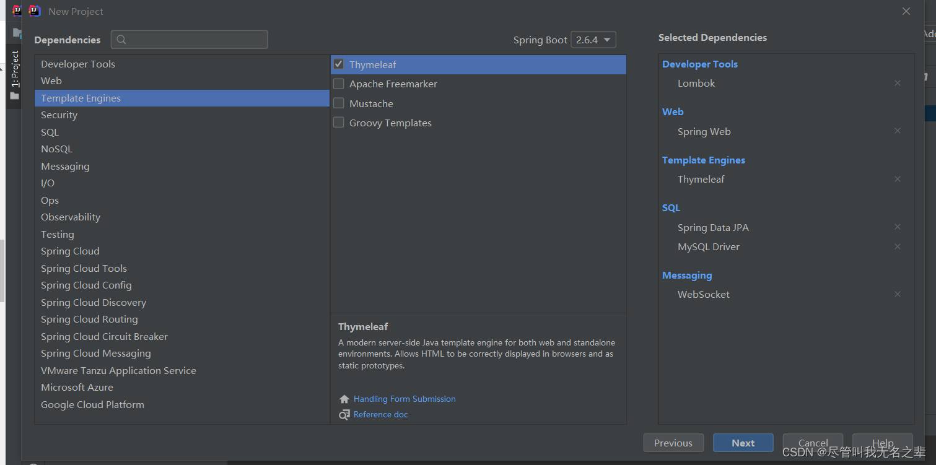Select Testing category
Image resolution: width=936 pixels, height=465 pixels.
tap(182, 234)
